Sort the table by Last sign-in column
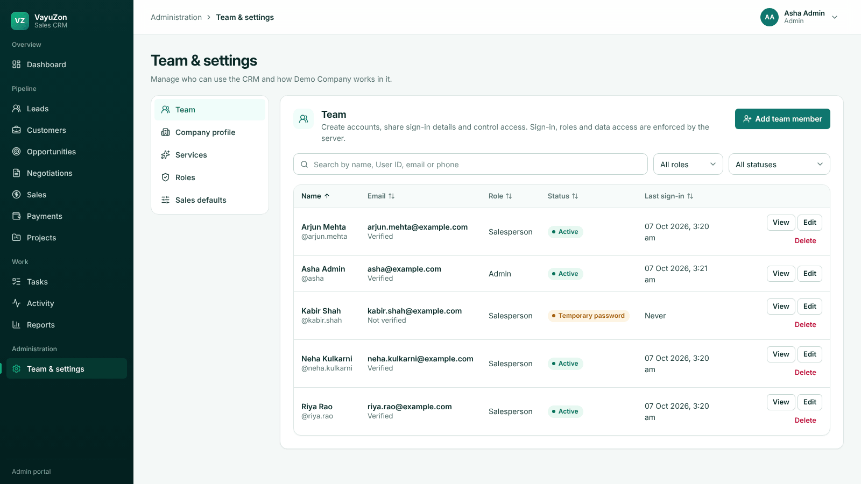861x484 pixels. (x=669, y=196)
